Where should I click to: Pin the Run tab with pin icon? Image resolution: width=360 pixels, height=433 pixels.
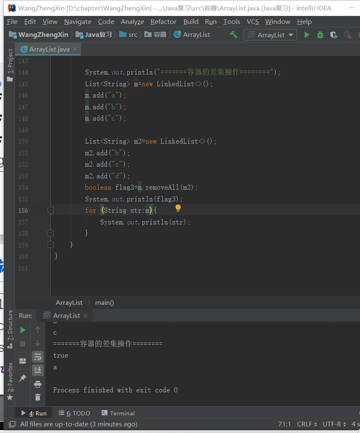tap(23, 378)
